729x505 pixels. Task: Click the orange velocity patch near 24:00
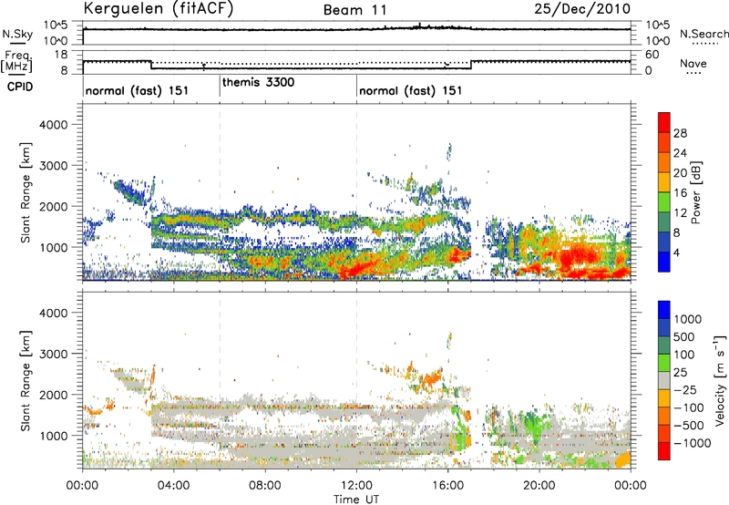point(624,460)
